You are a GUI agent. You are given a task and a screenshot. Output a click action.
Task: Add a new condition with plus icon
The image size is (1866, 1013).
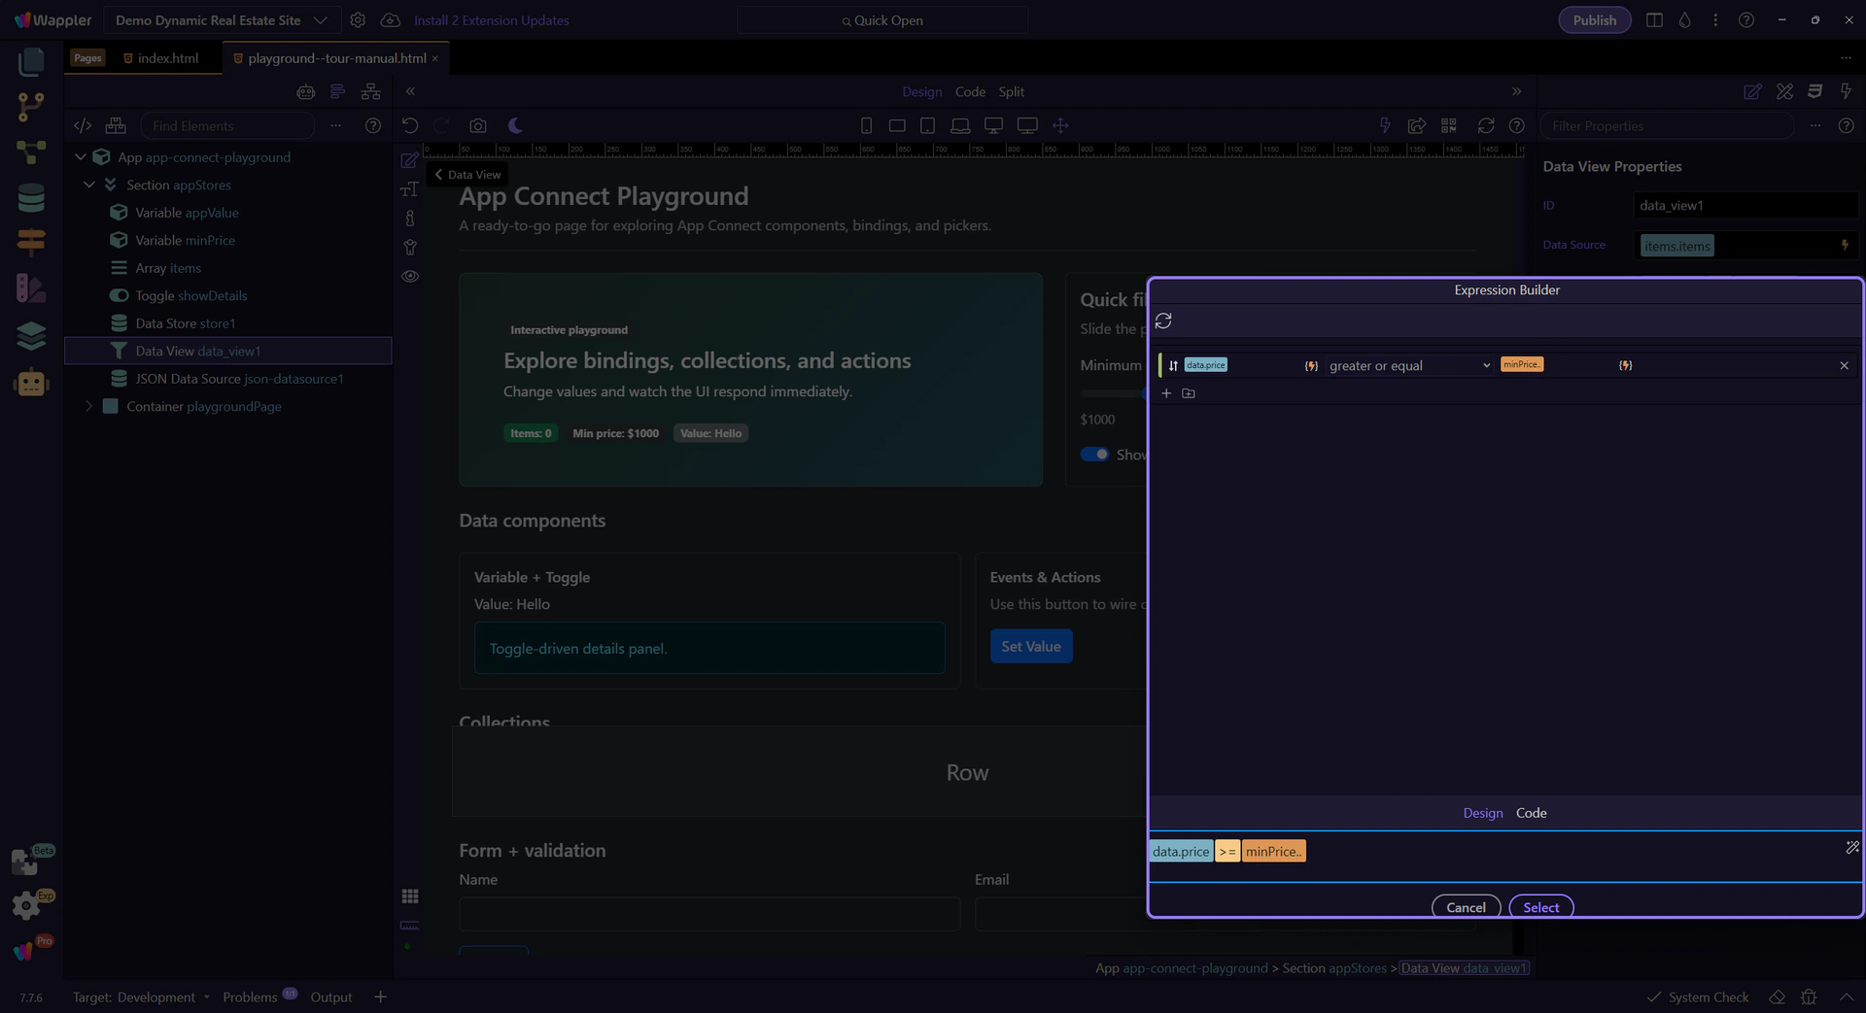[x=1166, y=393]
